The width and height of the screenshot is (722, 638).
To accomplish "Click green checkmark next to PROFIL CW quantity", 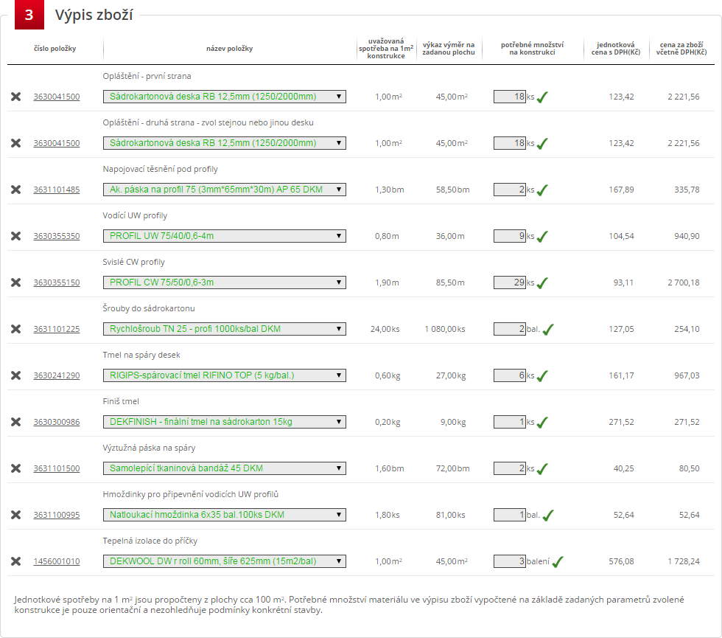I will [542, 282].
